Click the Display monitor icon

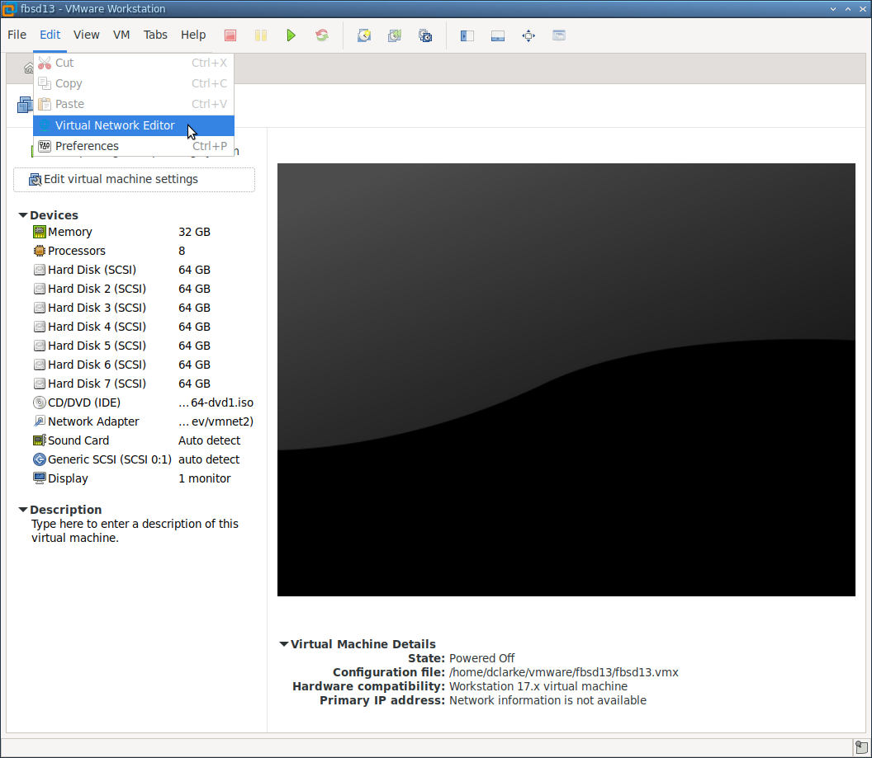click(40, 478)
